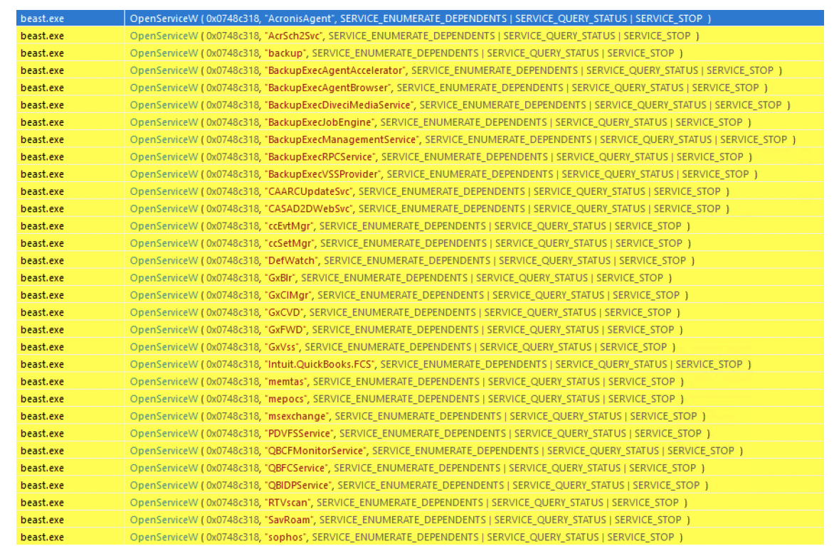Click the "GxBlr" service name

(x=280, y=277)
